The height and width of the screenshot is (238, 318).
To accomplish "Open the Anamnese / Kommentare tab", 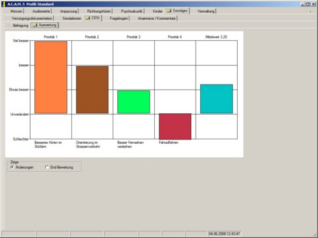I will point(157,18).
